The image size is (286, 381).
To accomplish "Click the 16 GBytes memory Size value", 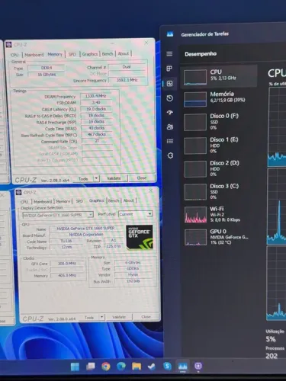I will (x=46, y=75).
